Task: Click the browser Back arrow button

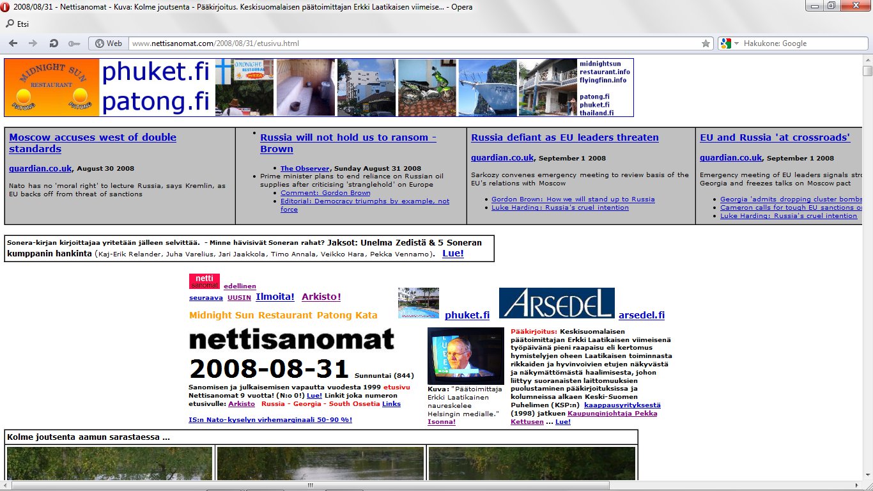Action: click(13, 43)
